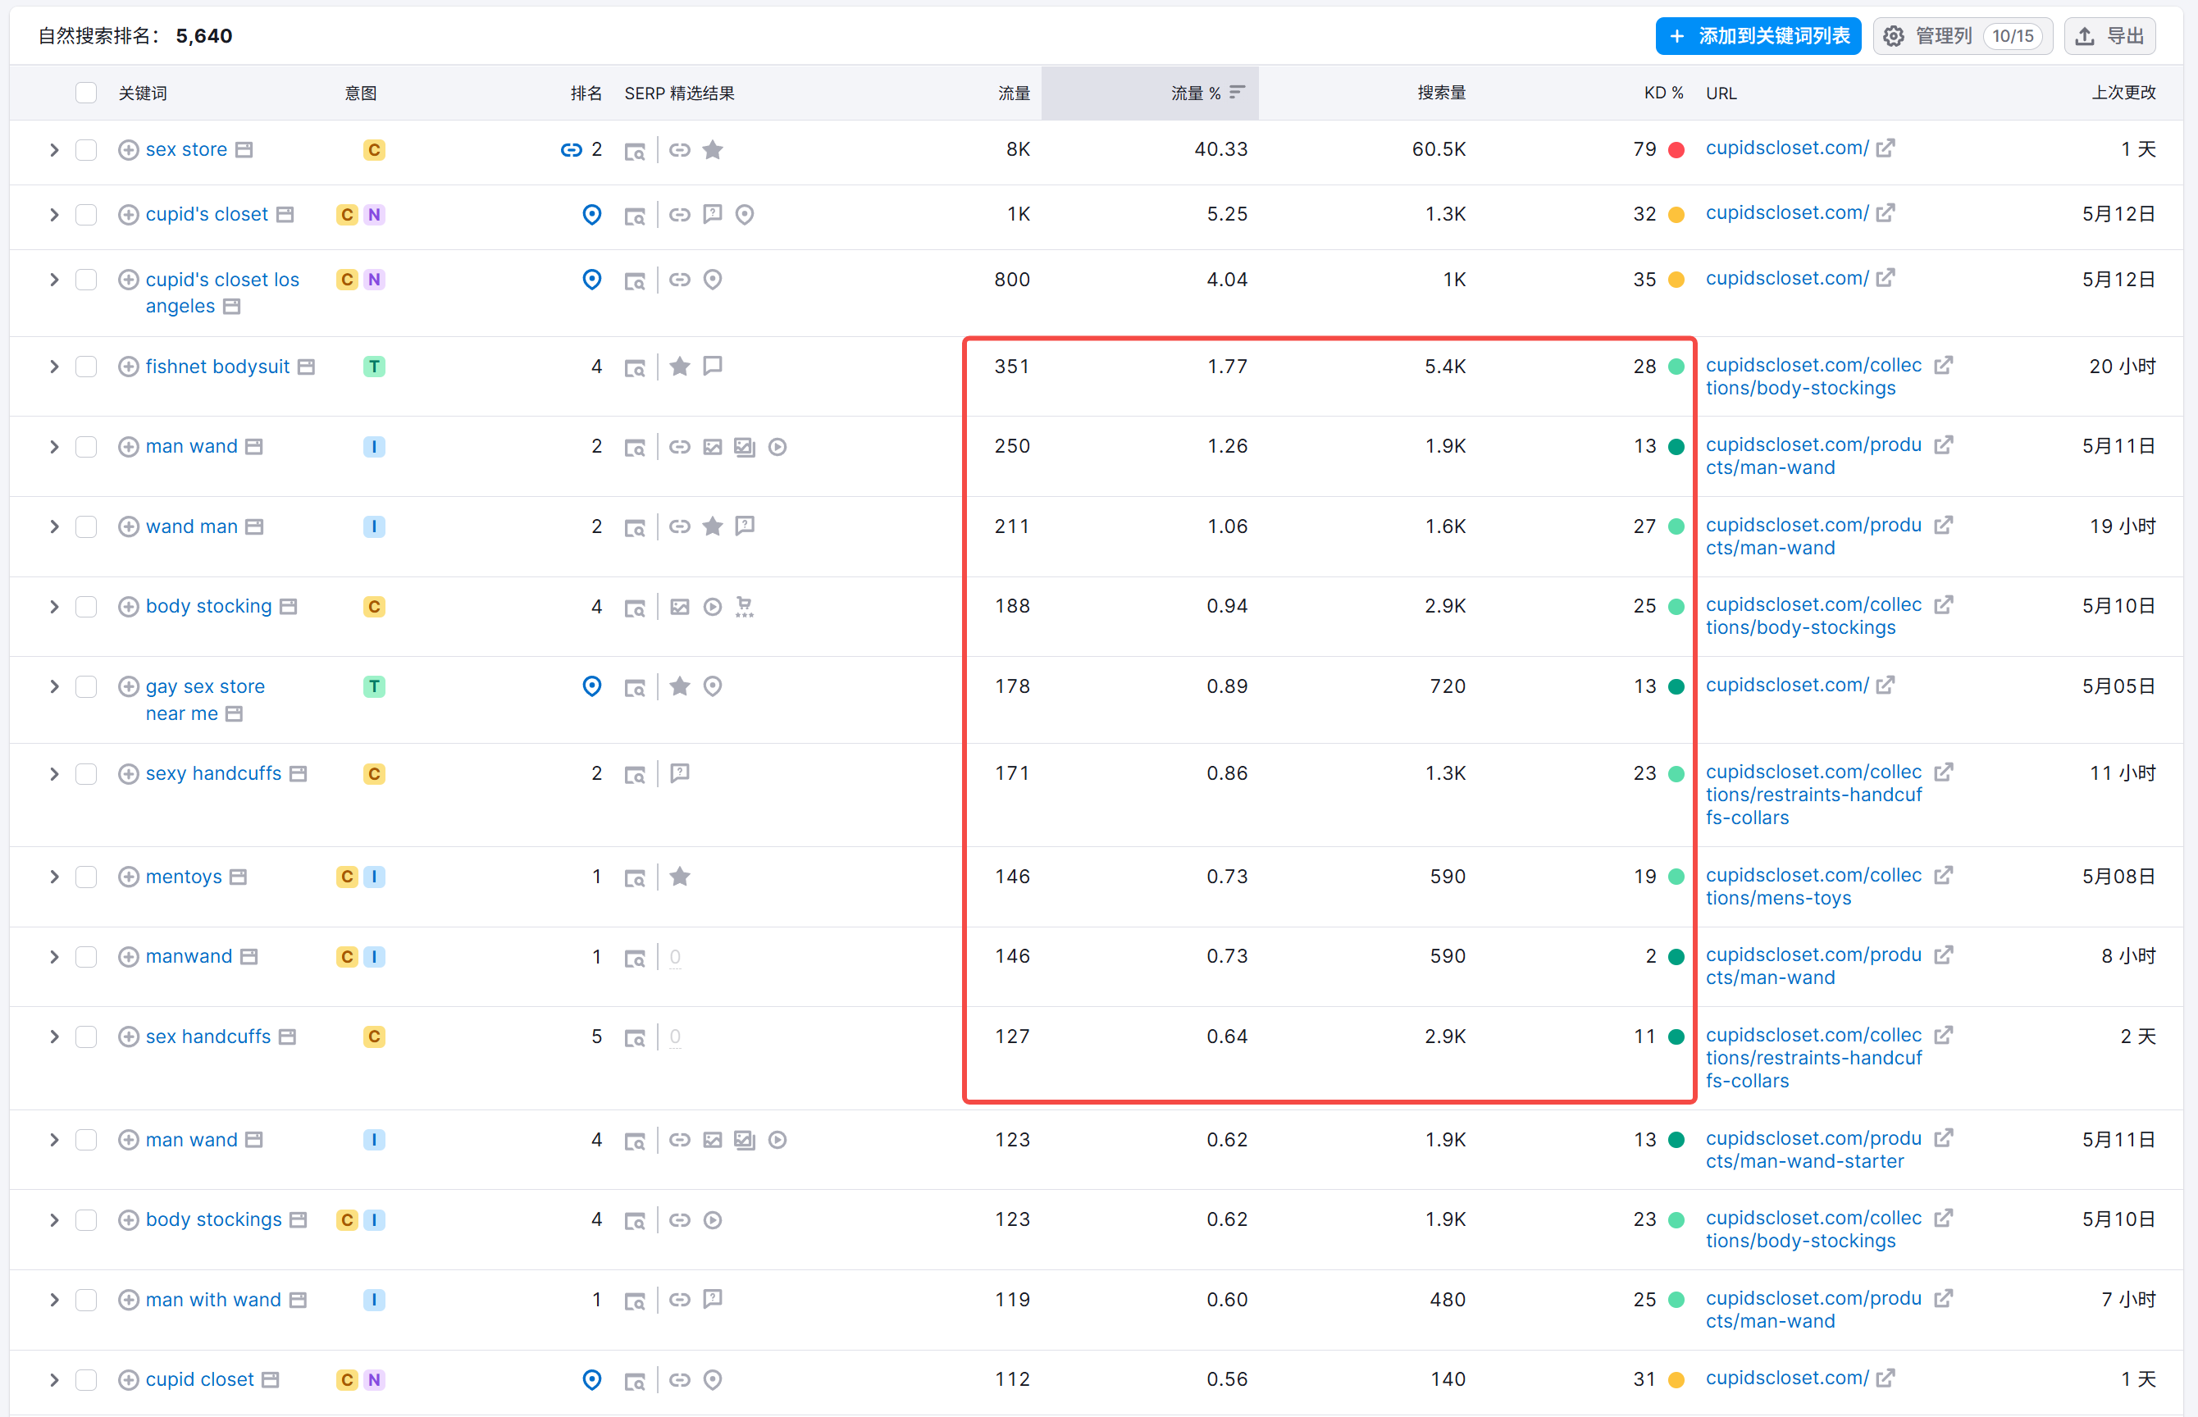
Task: Select the cupid closet row checkbox
Action: coord(86,1380)
